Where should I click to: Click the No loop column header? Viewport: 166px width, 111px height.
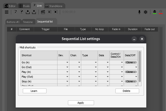100,29
